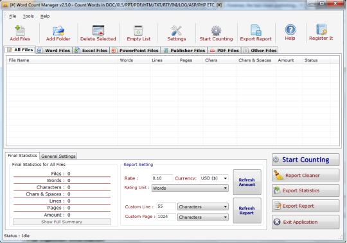Click the Chars & Spaces column header
347x243 pixels.
[x=256, y=60]
